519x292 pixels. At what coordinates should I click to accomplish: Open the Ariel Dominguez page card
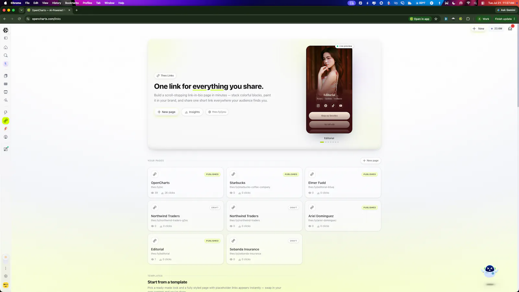[343, 216]
